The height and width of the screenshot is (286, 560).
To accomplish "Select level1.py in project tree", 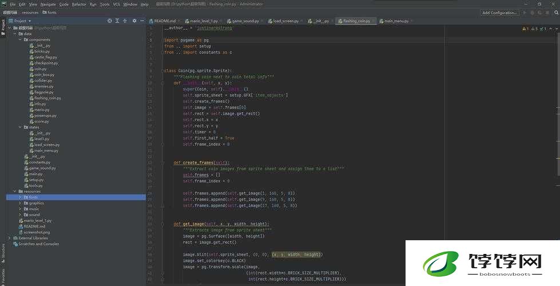I will [x=39, y=139].
